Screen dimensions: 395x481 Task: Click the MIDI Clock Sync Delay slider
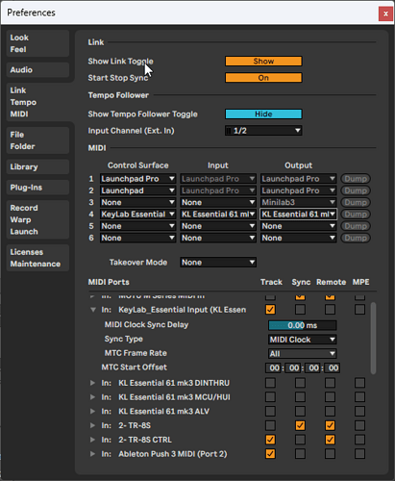point(303,325)
